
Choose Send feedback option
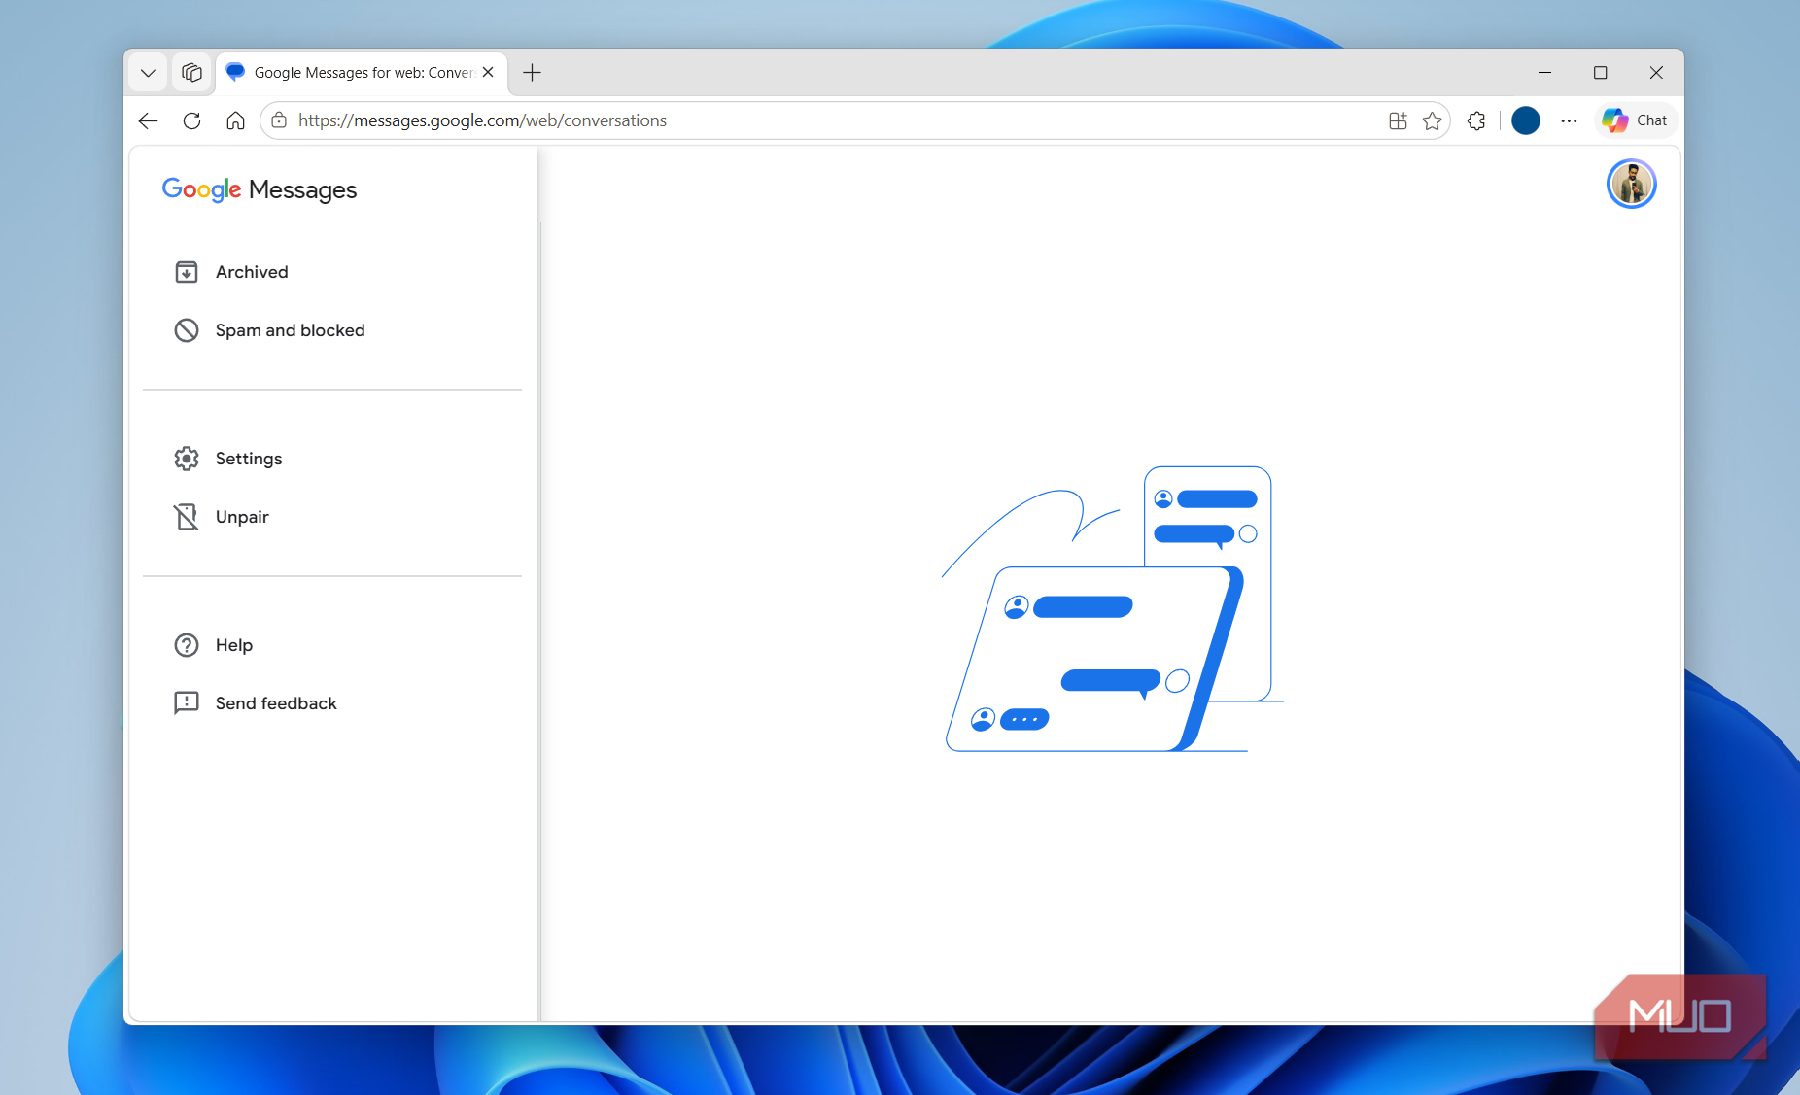click(x=332, y=703)
